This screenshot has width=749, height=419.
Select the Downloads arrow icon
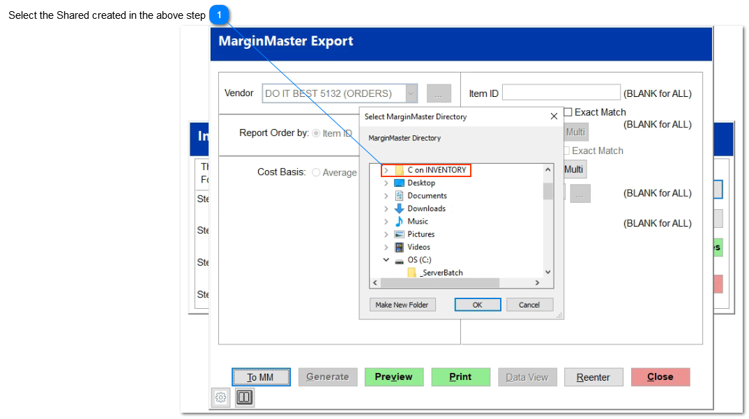(400, 208)
